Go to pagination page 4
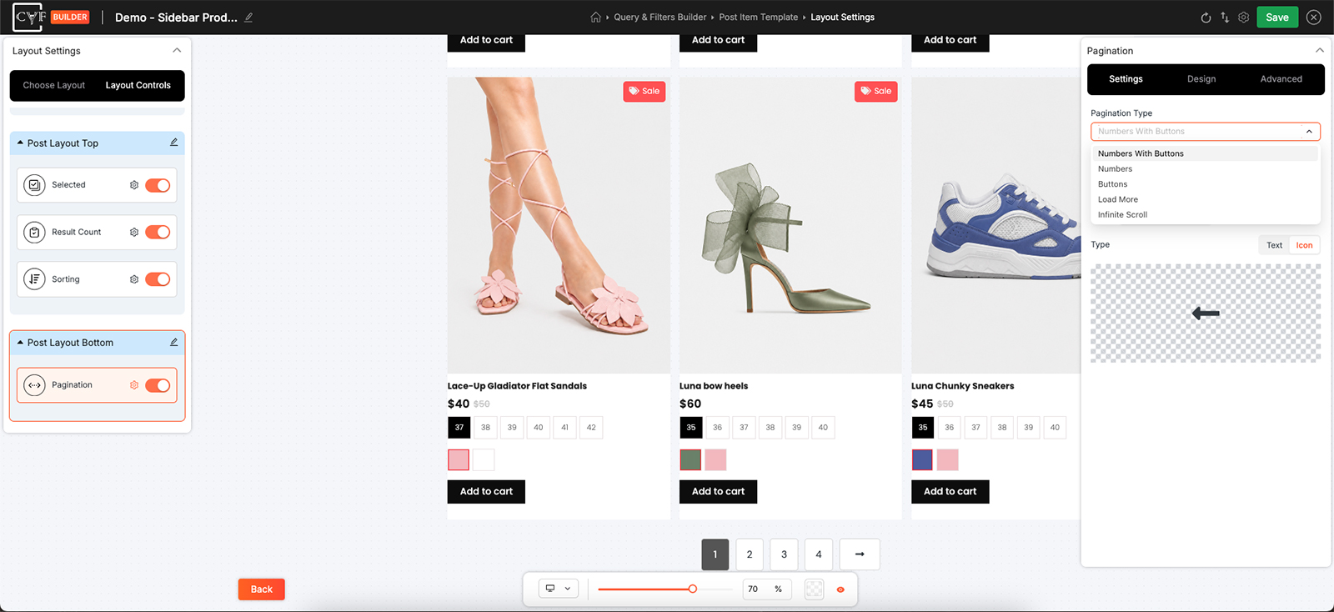The image size is (1334, 612). coord(819,554)
